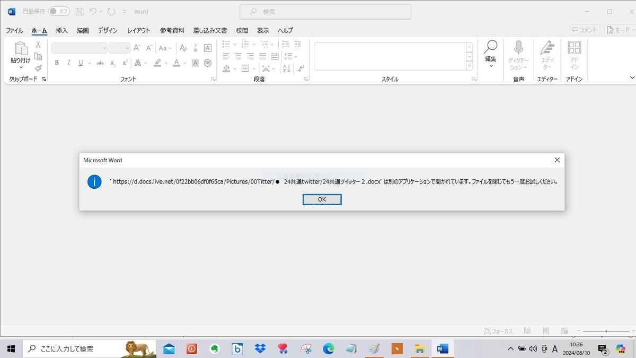Open Dropbox from the taskbar
636x358 pixels.
(x=260, y=348)
